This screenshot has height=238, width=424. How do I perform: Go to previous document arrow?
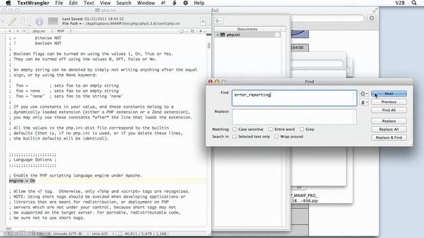10,31
